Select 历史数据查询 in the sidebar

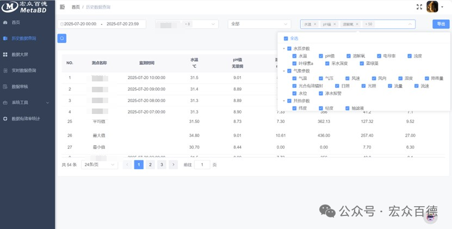tap(24, 39)
